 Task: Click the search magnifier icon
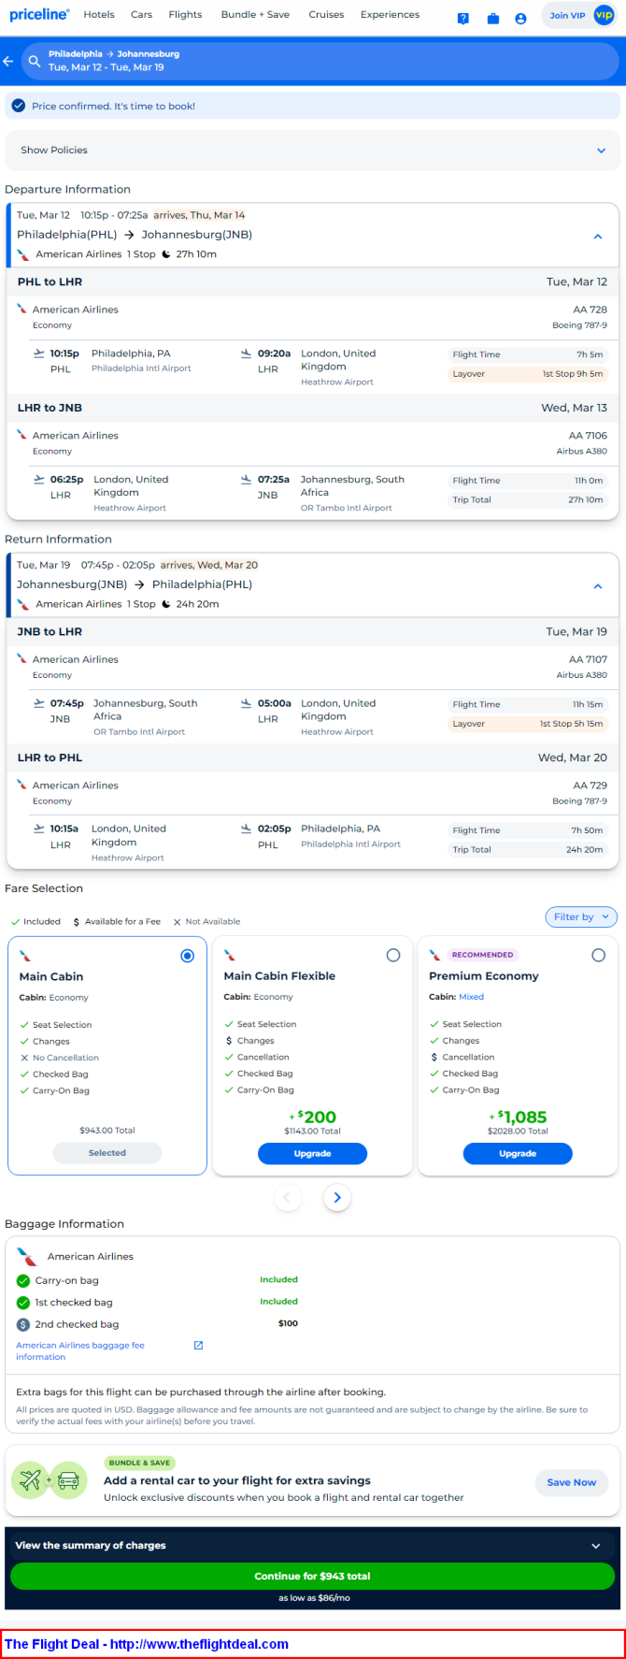click(x=35, y=61)
